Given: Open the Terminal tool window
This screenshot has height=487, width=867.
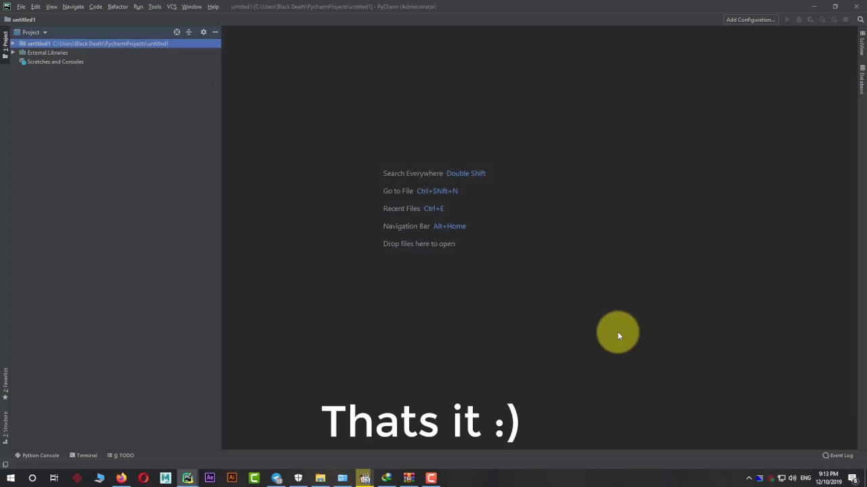Looking at the screenshot, I should (x=83, y=455).
